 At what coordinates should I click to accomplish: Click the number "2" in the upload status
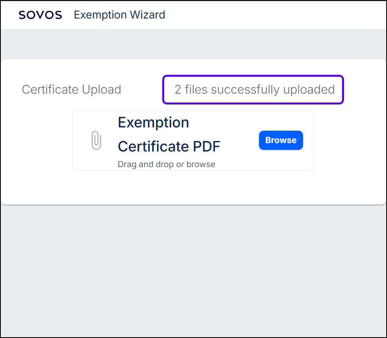(x=178, y=89)
